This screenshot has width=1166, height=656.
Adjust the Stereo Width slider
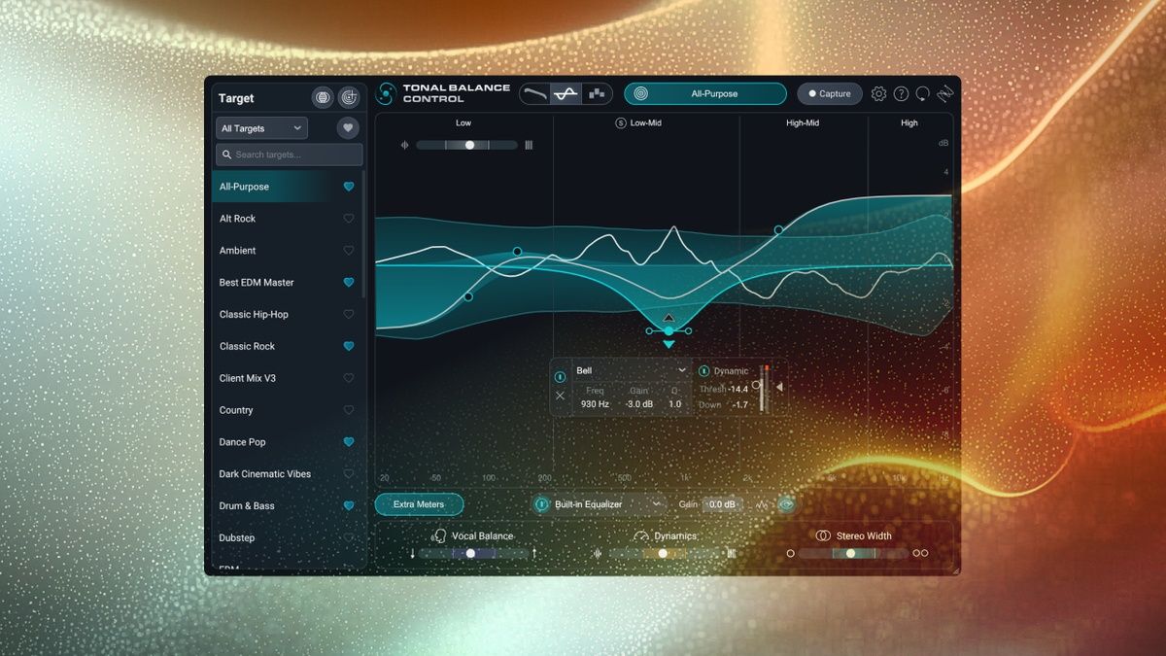click(x=851, y=552)
